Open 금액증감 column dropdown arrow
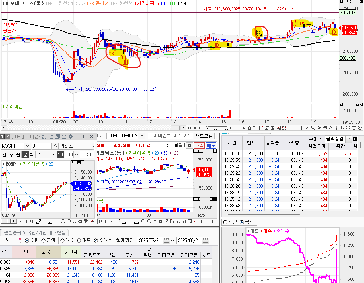This screenshot has height=283, width=364. coord(348,139)
